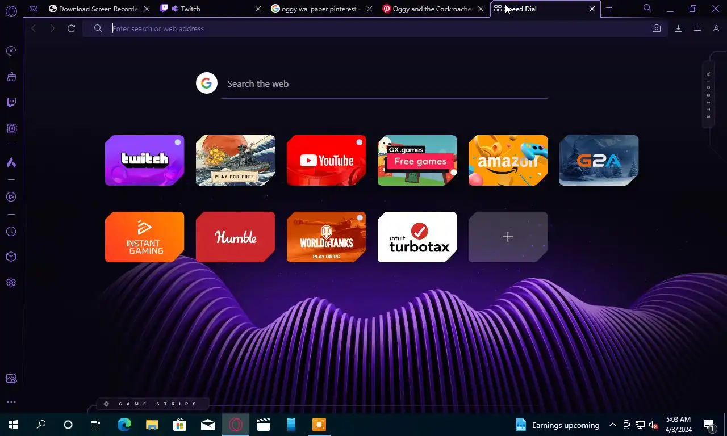Open File Explorer from the taskbar
The image size is (727, 436).
[x=152, y=425]
